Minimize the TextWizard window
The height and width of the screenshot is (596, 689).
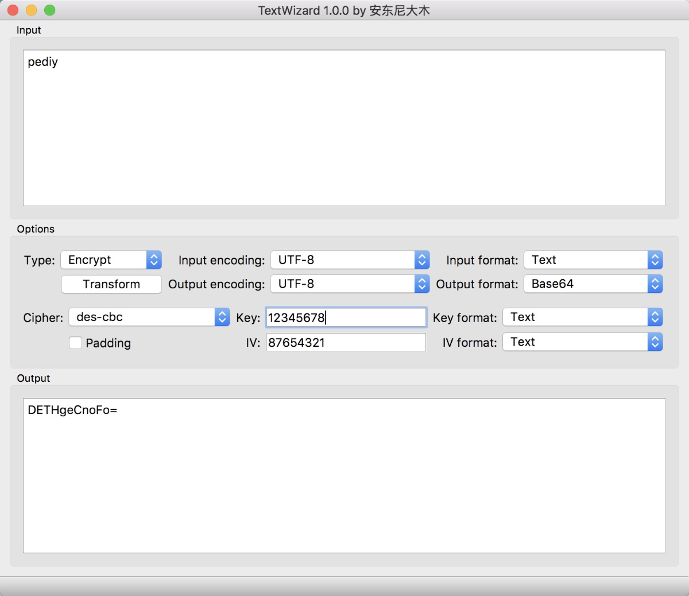[32, 10]
